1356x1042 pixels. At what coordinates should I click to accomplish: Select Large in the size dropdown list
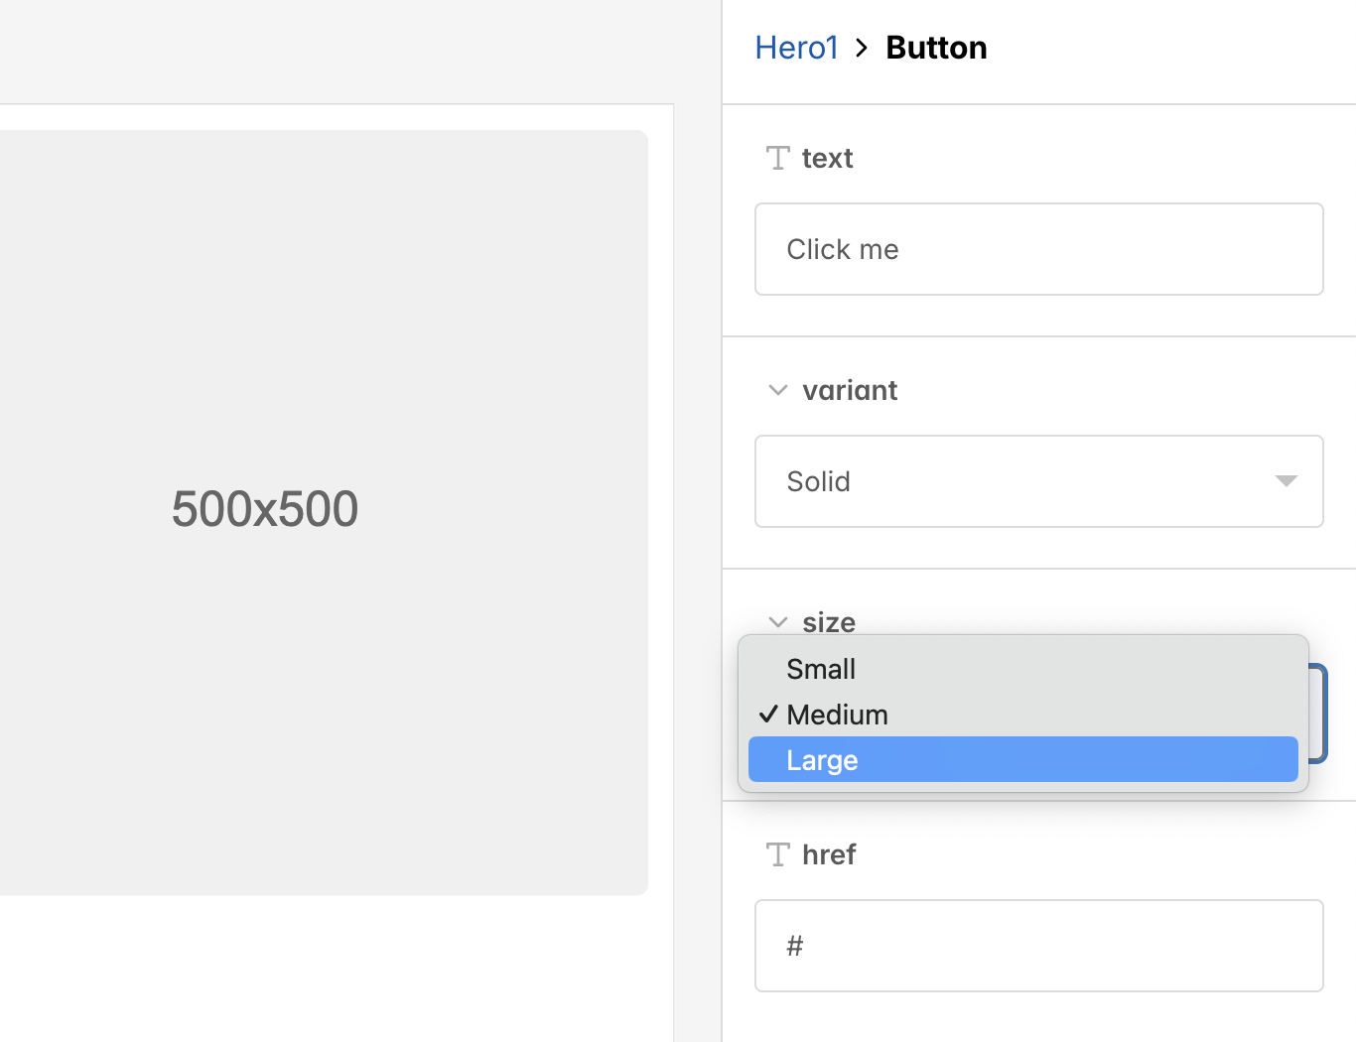click(1021, 759)
